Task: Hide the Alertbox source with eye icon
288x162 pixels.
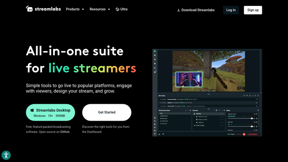Action: pos(223,113)
